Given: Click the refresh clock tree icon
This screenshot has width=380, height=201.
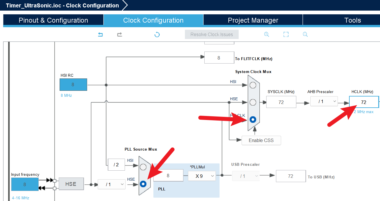Looking at the screenshot, I should [157, 35].
